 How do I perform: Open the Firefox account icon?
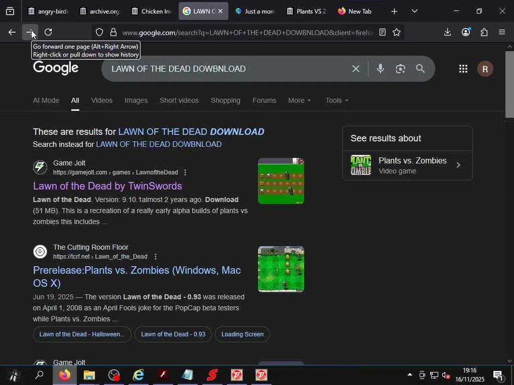[466, 32]
